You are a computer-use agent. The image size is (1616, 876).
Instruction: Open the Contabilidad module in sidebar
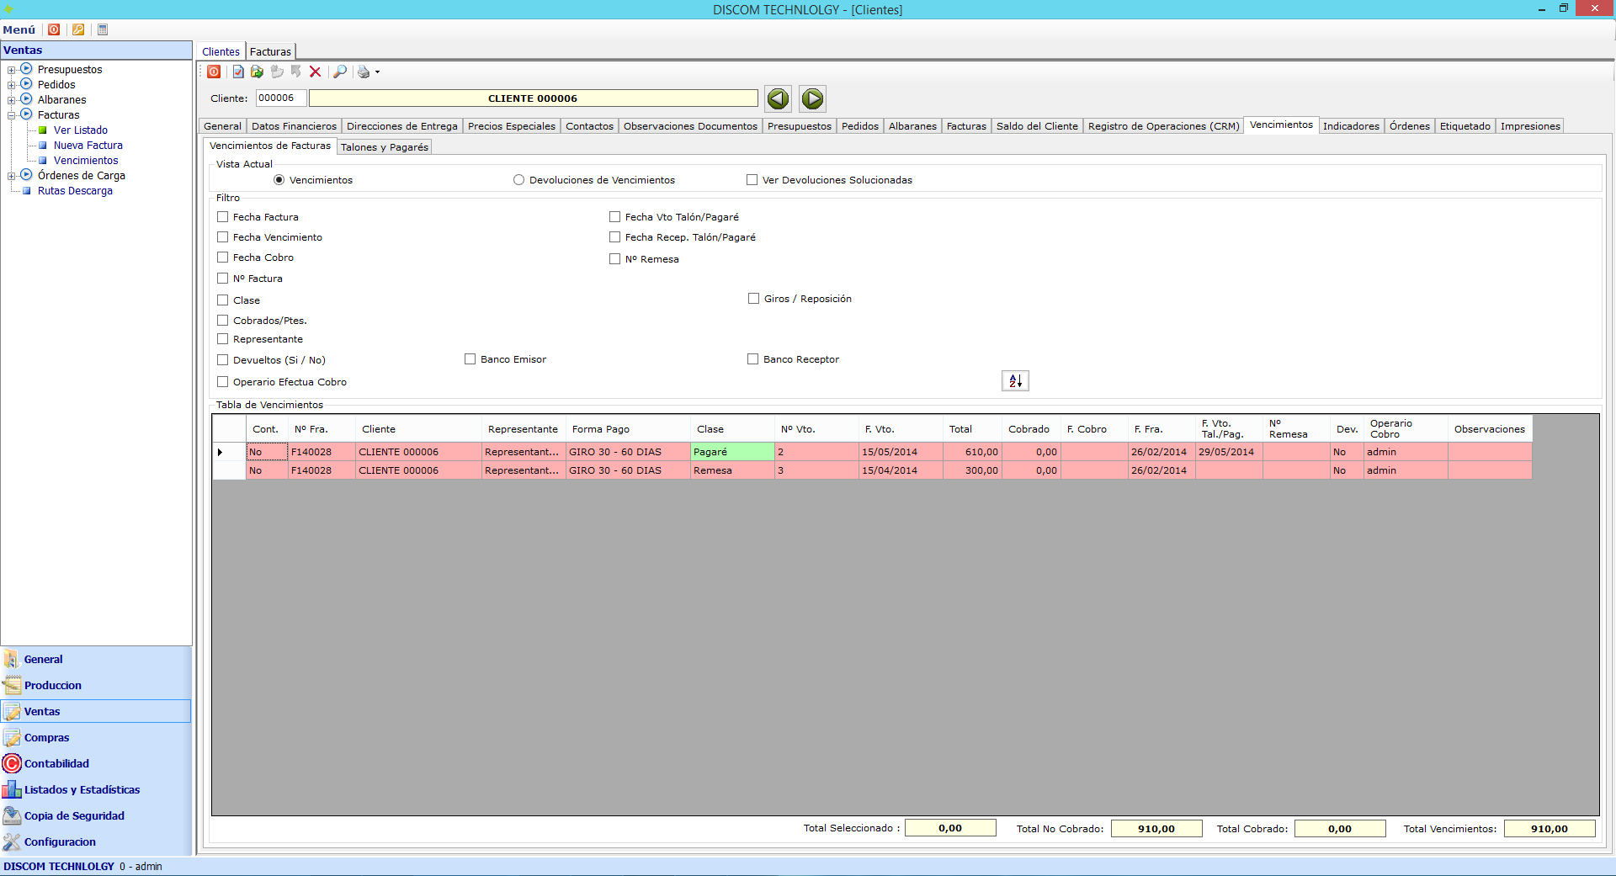tap(56, 763)
